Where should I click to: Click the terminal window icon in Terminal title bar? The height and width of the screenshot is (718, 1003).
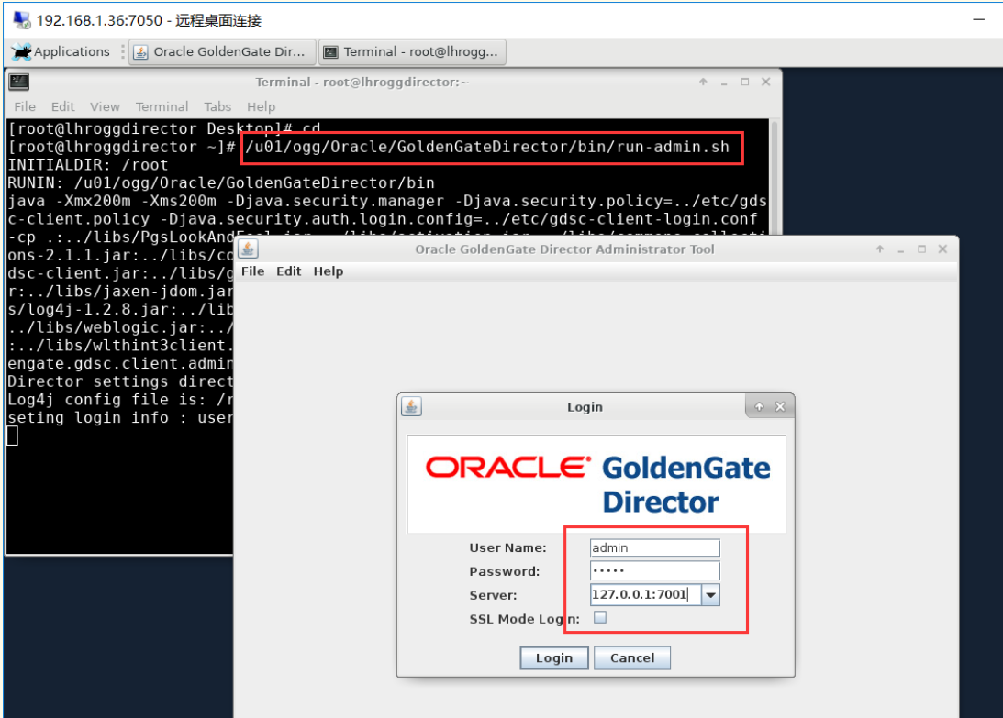point(19,82)
